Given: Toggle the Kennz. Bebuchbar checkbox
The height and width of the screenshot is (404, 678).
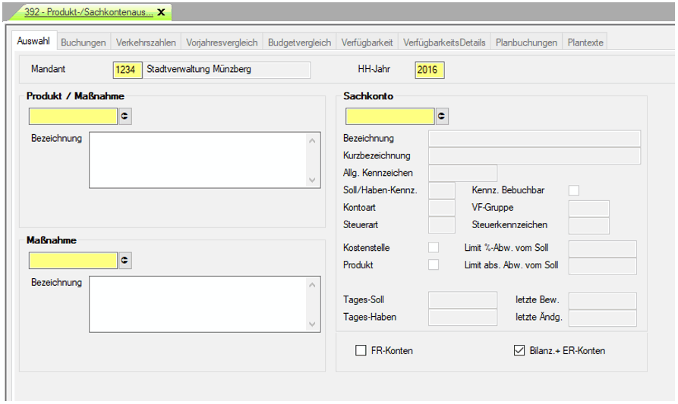Looking at the screenshot, I should point(574,189).
